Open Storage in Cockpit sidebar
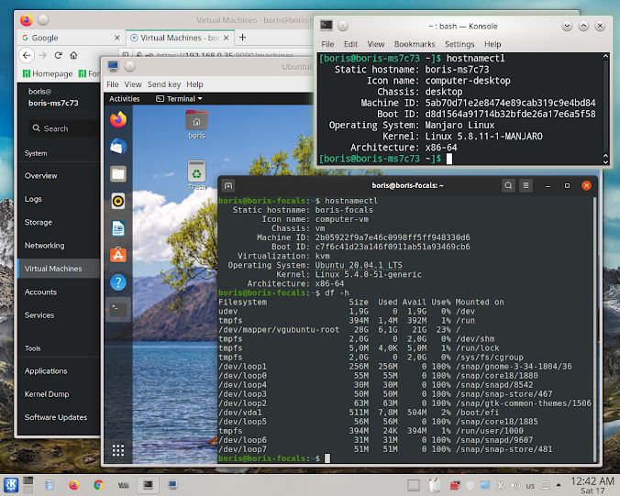This screenshot has width=620, height=496. (39, 222)
